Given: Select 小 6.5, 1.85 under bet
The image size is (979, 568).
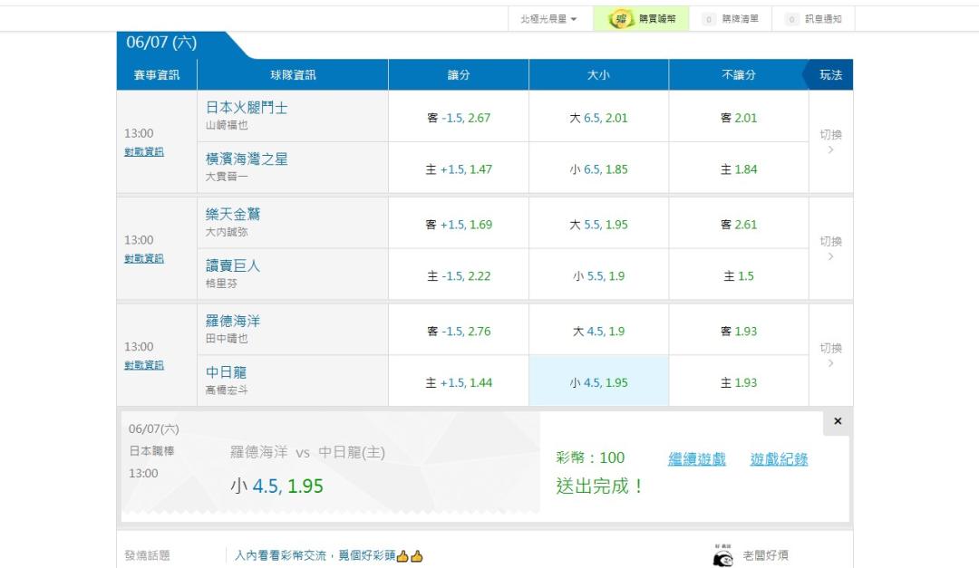Looking at the screenshot, I should (x=599, y=169).
